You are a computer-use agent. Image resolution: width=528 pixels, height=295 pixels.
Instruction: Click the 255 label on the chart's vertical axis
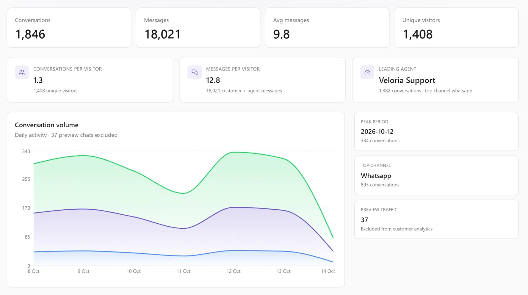click(26, 179)
